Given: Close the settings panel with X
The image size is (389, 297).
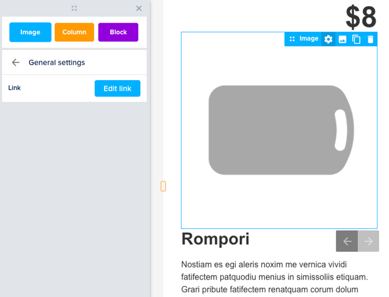Looking at the screenshot, I should (139, 9).
